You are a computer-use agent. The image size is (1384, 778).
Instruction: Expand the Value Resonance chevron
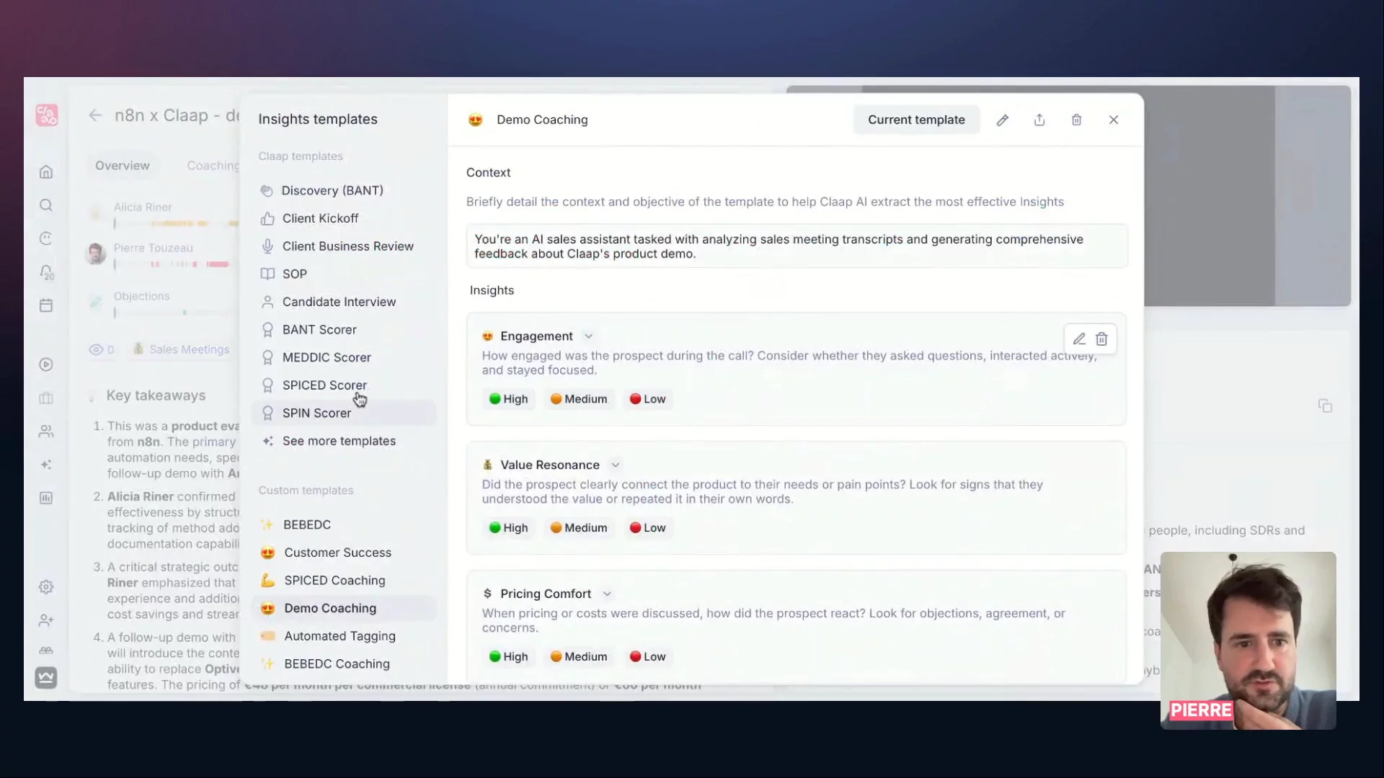(615, 465)
